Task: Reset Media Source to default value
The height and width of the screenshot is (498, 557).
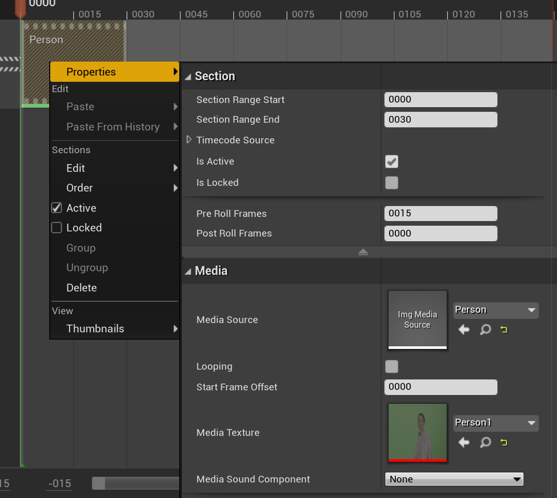Action: 504,329
